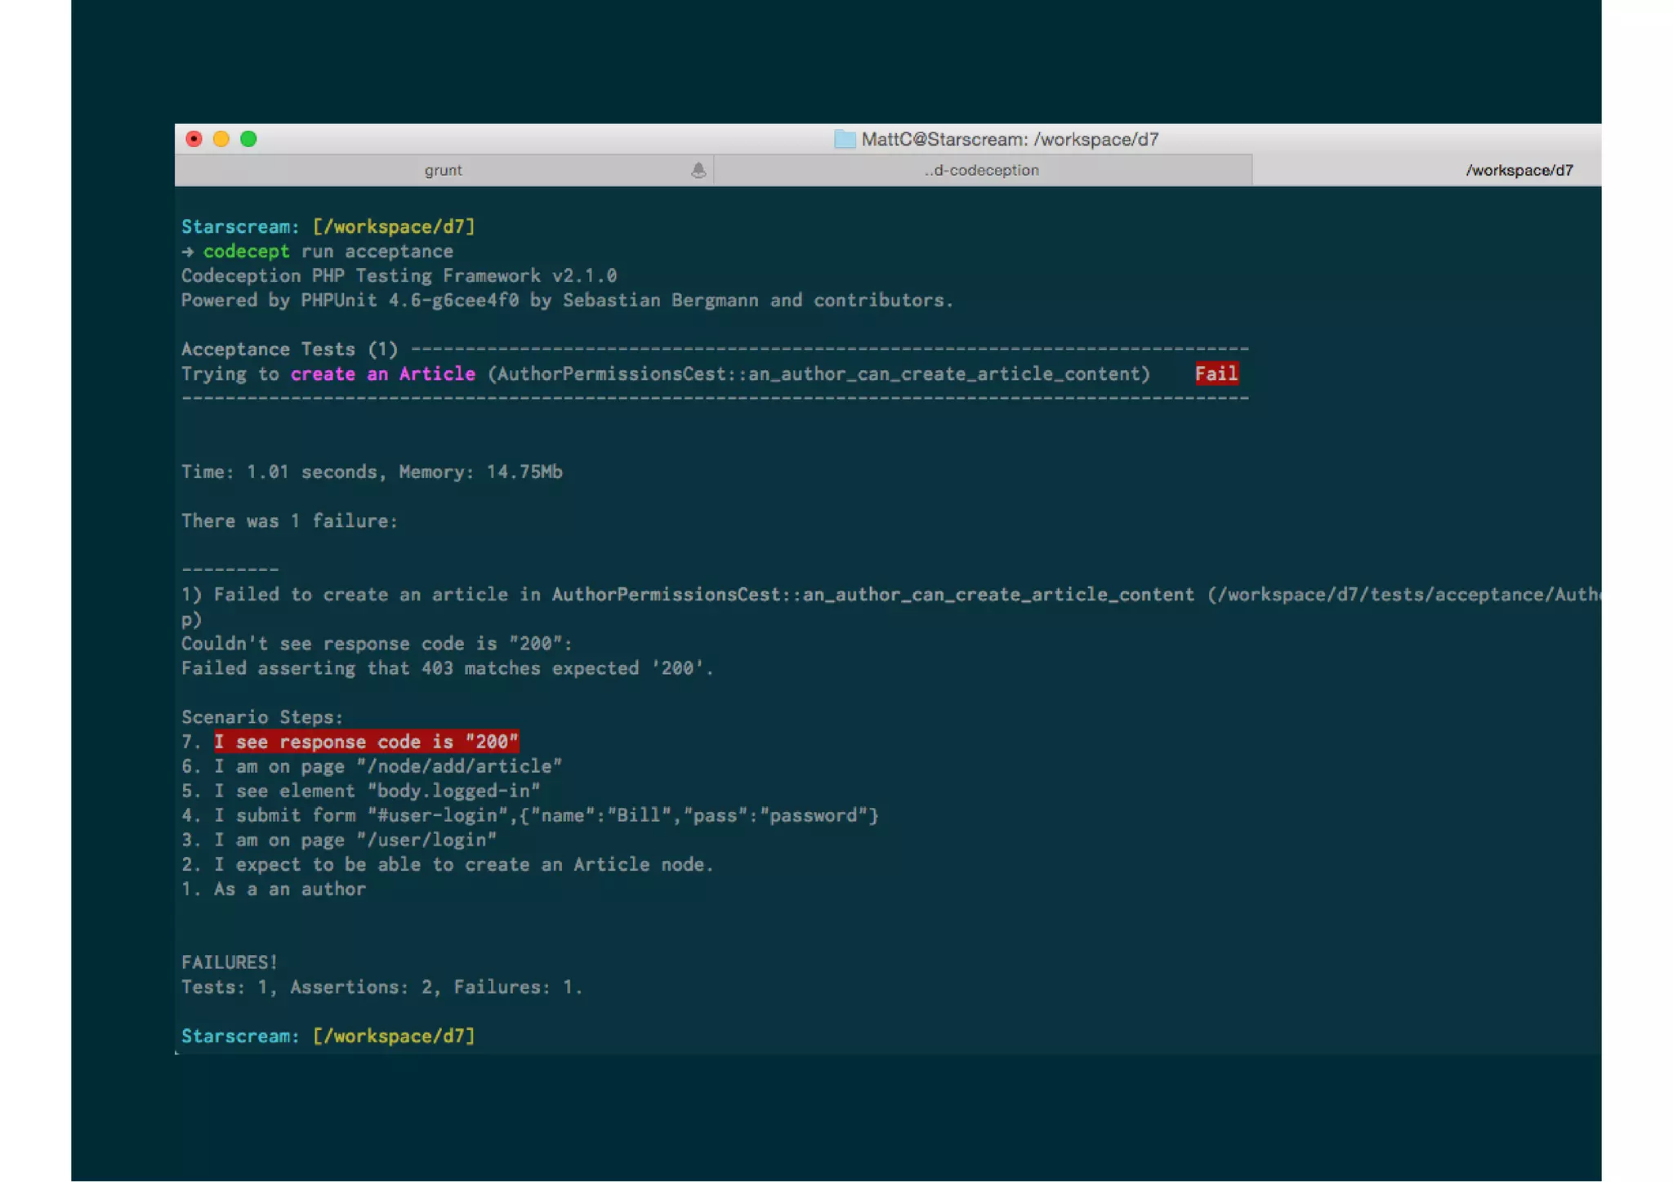This screenshot has width=1673, height=1182.
Task: Switch to the grunt tab
Action: pyautogui.click(x=443, y=170)
